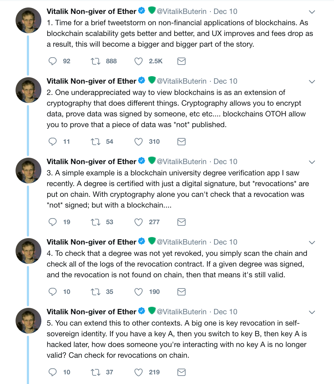
Task: Open Vitalik Non-giver of Ether name on tweet 4
Action: (x=92, y=242)
